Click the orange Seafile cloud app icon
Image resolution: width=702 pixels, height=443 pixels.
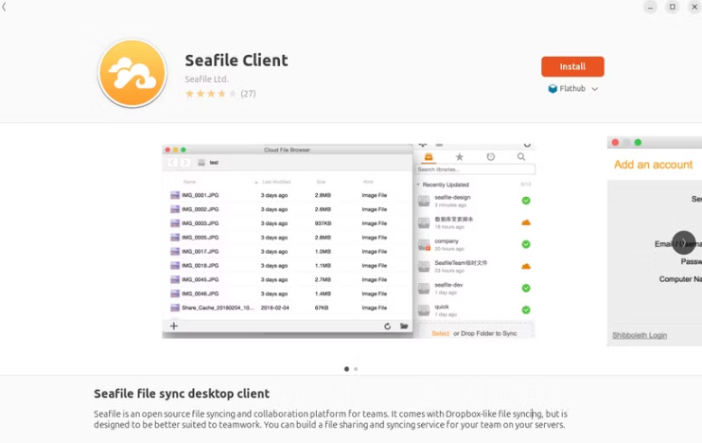(x=132, y=73)
